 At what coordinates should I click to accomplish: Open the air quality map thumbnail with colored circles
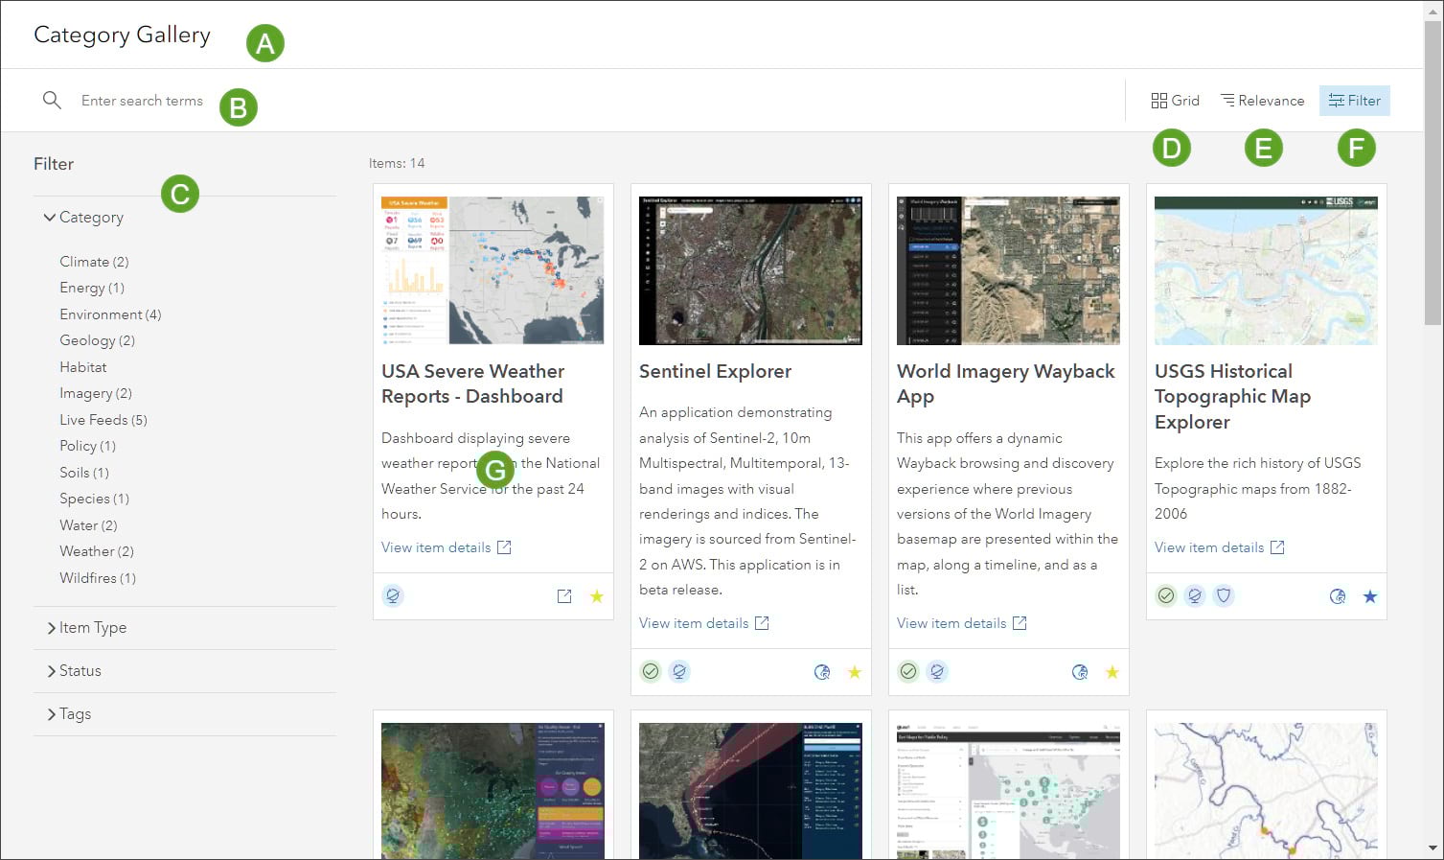click(x=493, y=791)
